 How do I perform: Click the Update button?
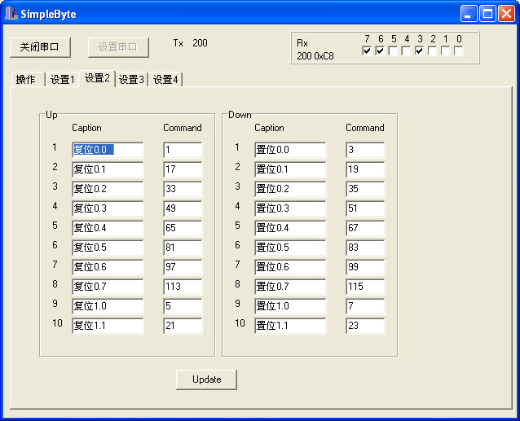[206, 379]
